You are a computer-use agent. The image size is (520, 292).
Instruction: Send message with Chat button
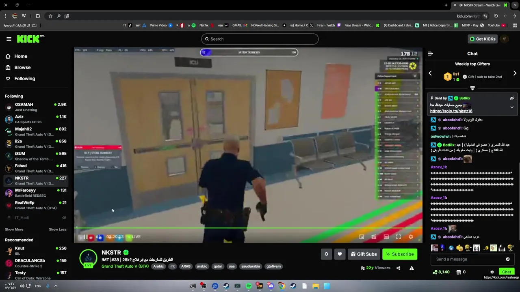coord(506,272)
